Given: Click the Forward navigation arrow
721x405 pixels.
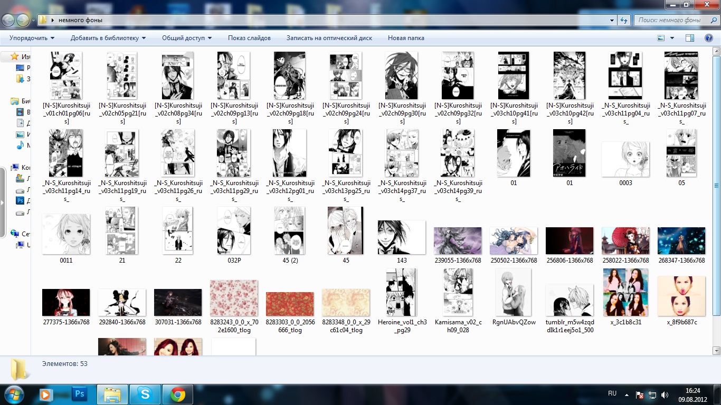Looking at the screenshot, I should 23,20.
